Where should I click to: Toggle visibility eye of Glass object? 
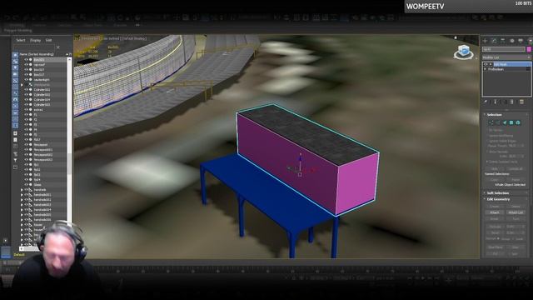point(26,185)
